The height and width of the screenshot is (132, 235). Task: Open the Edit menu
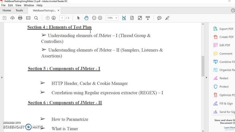(10, 5)
